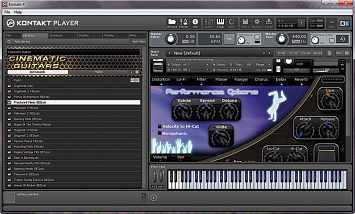Image resolution: width=355 pixels, height=214 pixels.
Task: Click the Master Editor volume knob
Action: (x=170, y=39)
